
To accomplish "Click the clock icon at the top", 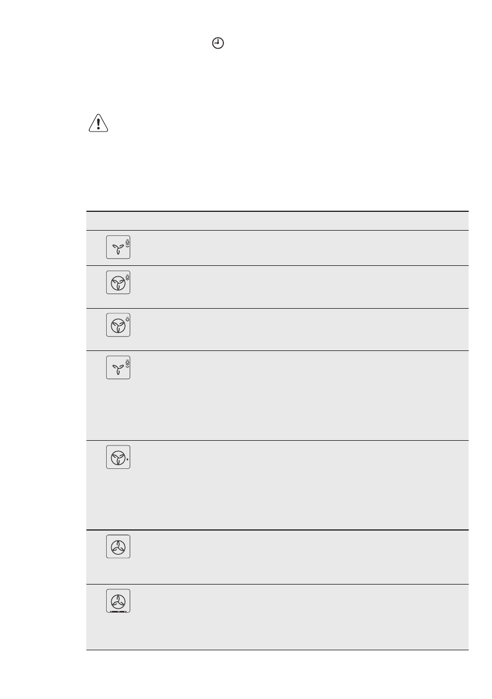I will pos(218,43).
